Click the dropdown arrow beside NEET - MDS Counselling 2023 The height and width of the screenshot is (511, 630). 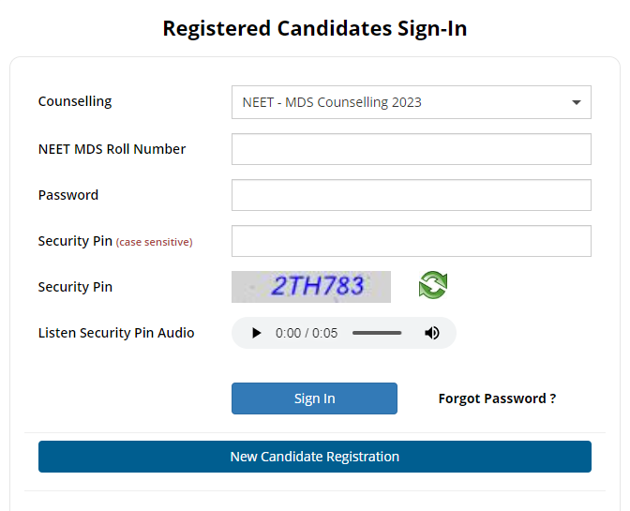(577, 102)
